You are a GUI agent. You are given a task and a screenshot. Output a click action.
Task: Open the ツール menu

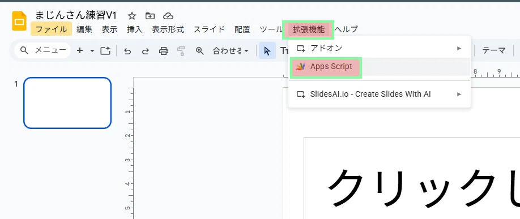pos(270,29)
